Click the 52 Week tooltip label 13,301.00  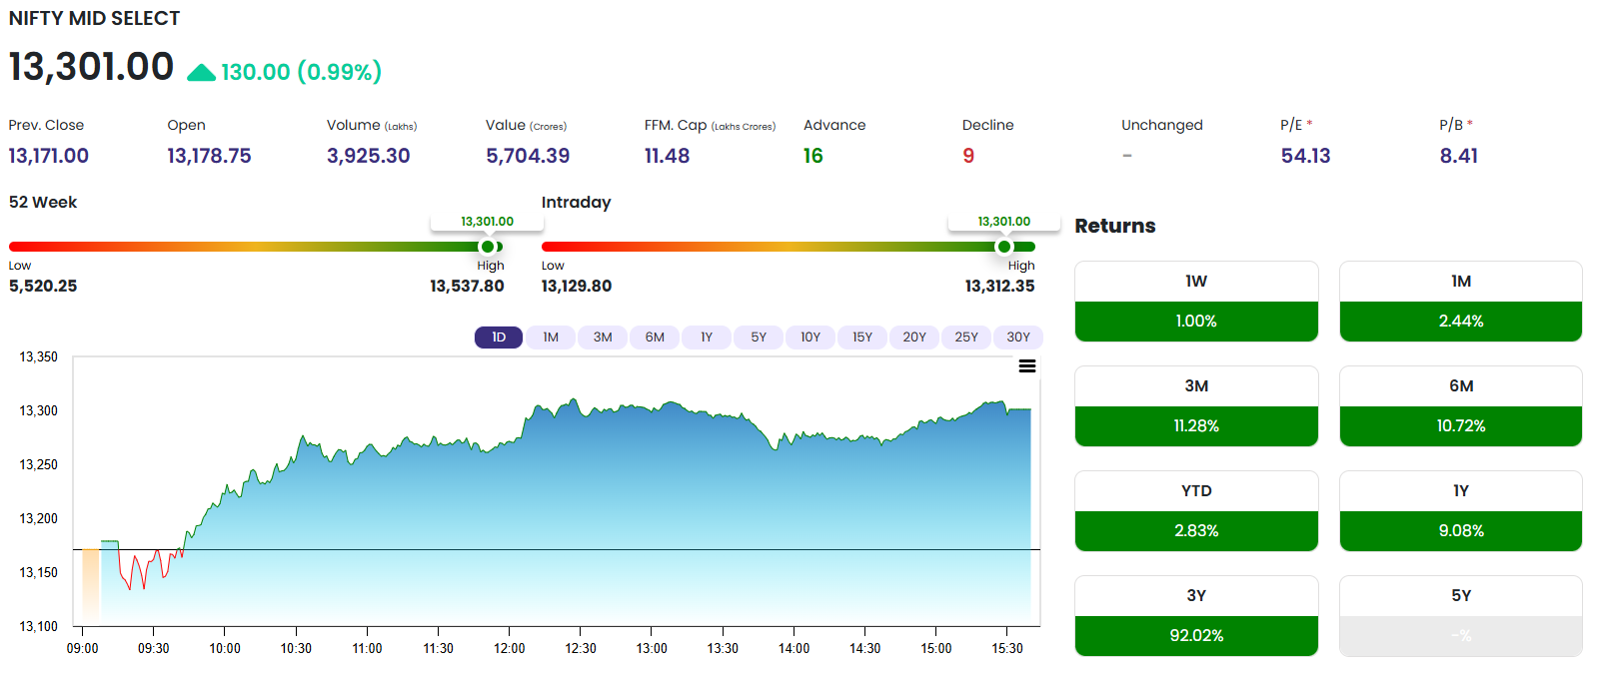pos(488,222)
